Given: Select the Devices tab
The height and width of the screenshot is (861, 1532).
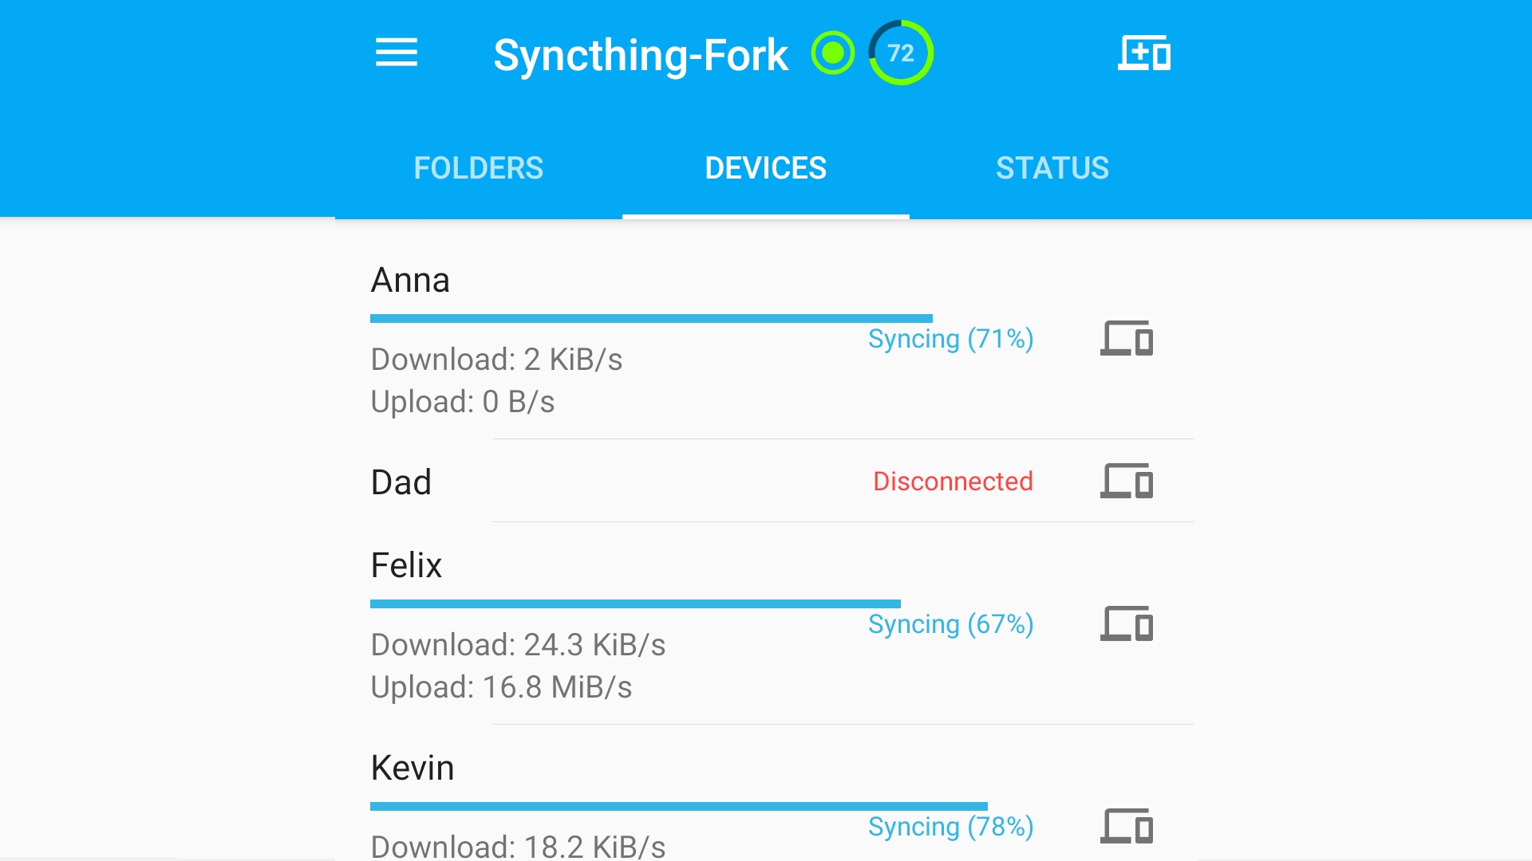Looking at the screenshot, I should [766, 168].
